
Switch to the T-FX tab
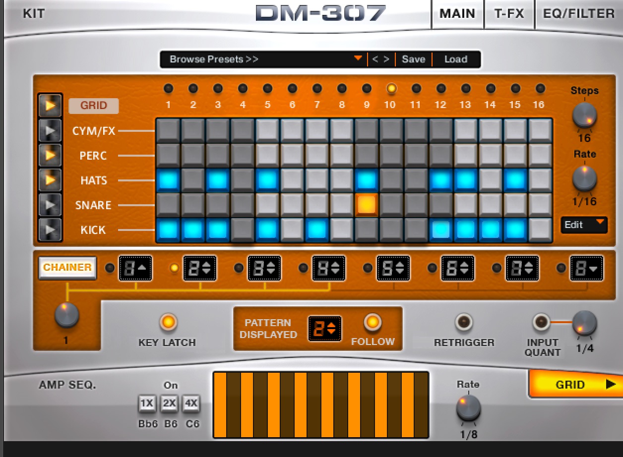coord(509,13)
